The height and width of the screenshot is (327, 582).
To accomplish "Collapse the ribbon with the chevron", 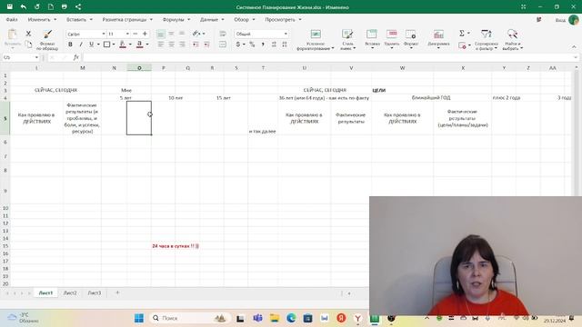I will tap(574, 46).
